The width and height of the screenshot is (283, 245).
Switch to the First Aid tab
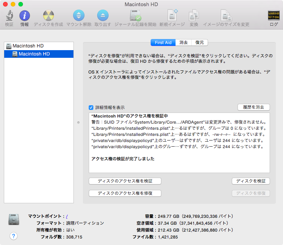(x=163, y=42)
